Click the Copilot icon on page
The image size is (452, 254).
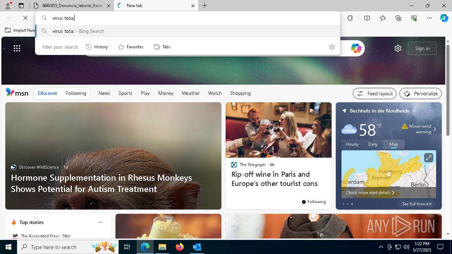click(x=356, y=48)
